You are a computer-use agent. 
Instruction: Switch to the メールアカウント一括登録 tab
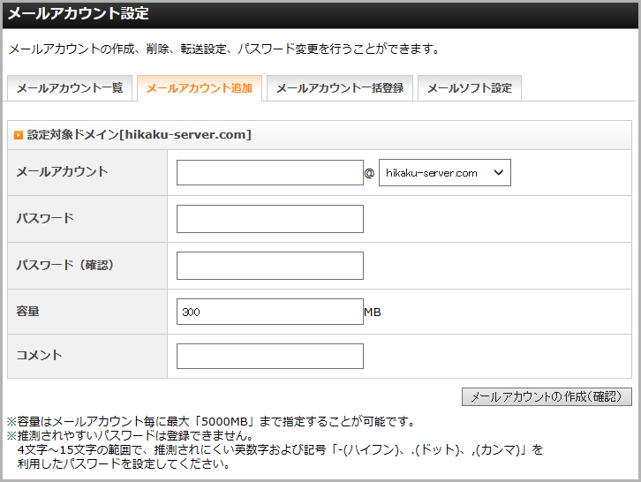(339, 88)
